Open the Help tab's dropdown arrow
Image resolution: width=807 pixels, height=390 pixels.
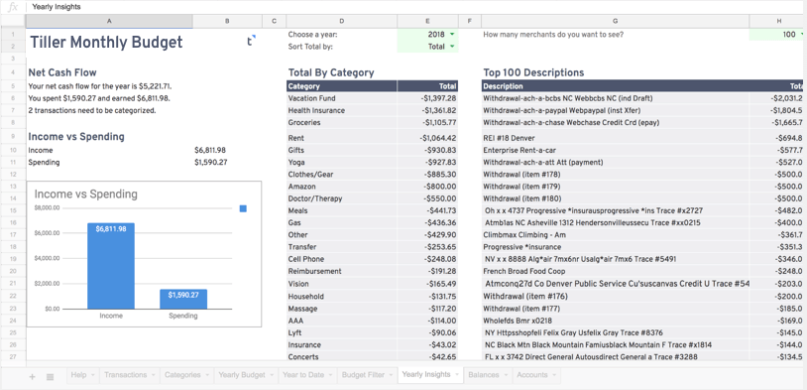(x=92, y=375)
